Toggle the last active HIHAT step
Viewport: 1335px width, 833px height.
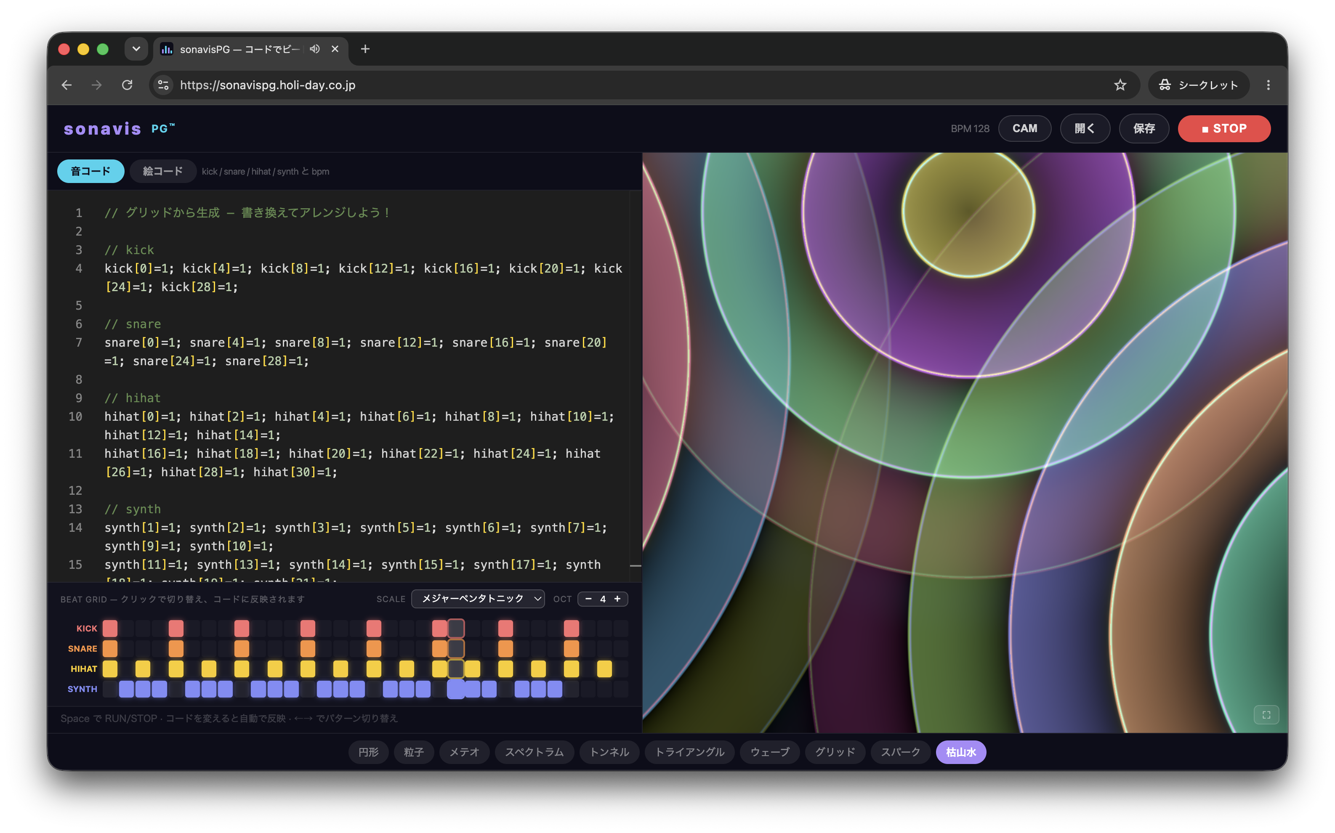click(x=604, y=669)
